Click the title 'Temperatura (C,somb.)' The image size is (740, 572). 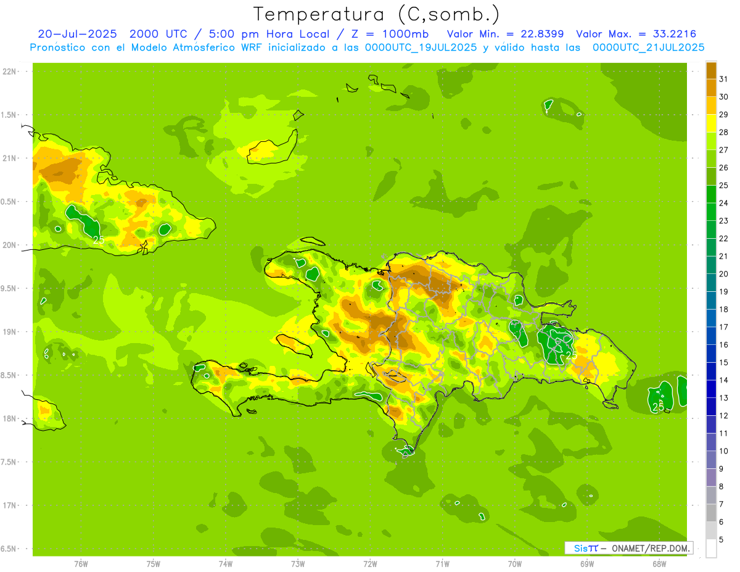pos(377,14)
